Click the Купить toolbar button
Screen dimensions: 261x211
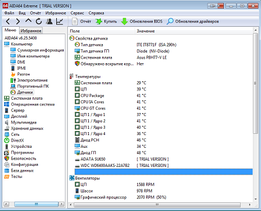pyautogui.click(x=106, y=21)
